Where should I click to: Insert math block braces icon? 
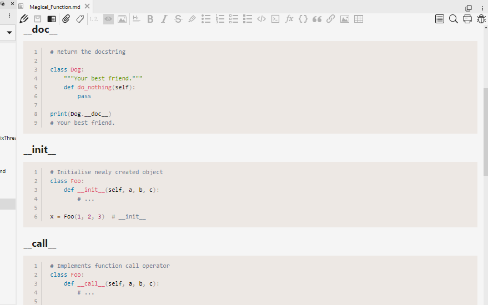[x=303, y=19]
